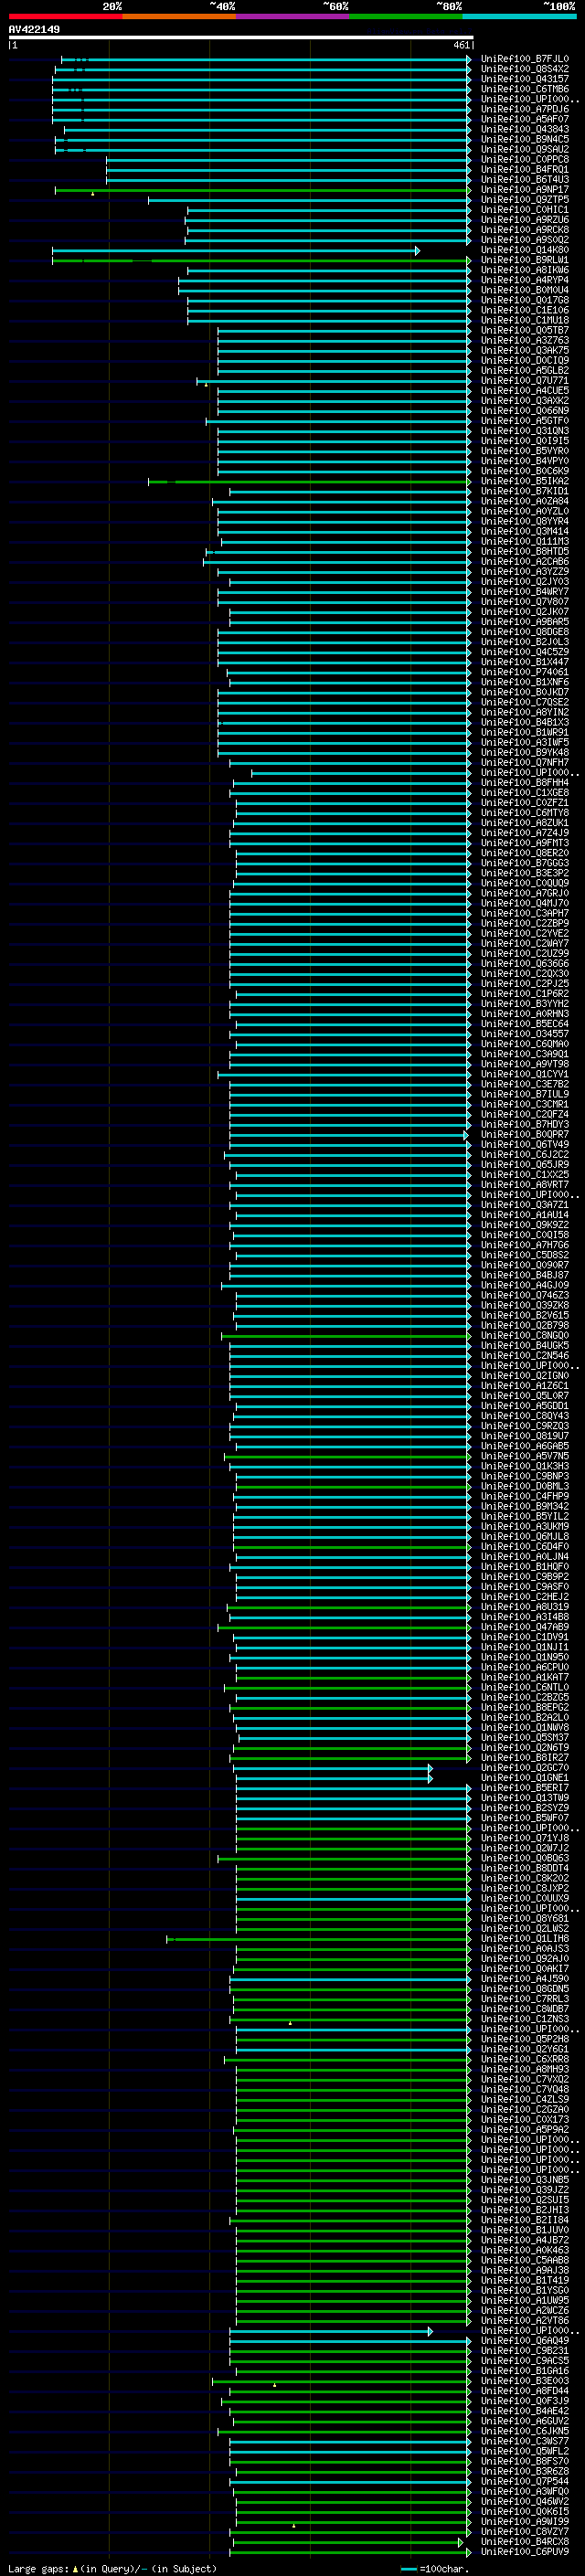Open hit UniRef100_B2SYZ9

point(524,1808)
